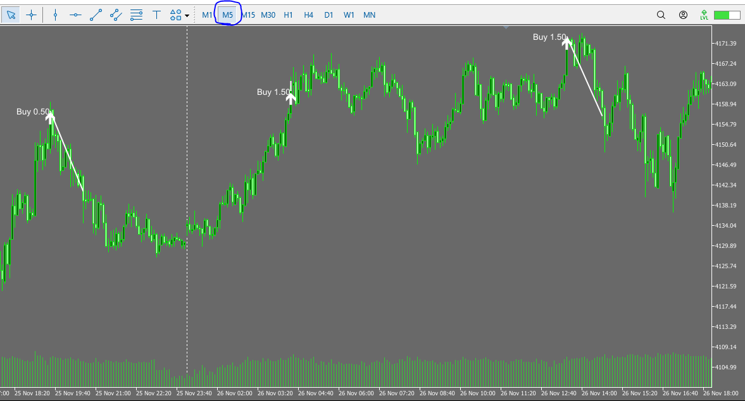This screenshot has height=401, width=745.
Task: Open the search on the chart
Action: pos(661,15)
